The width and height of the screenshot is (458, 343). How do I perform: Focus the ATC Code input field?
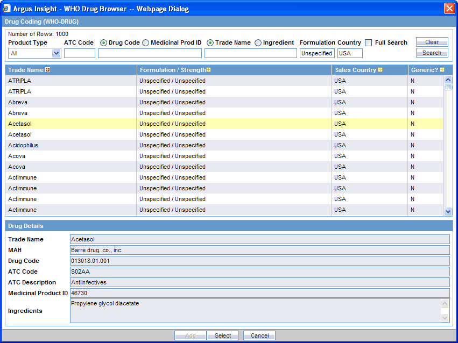pos(80,53)
